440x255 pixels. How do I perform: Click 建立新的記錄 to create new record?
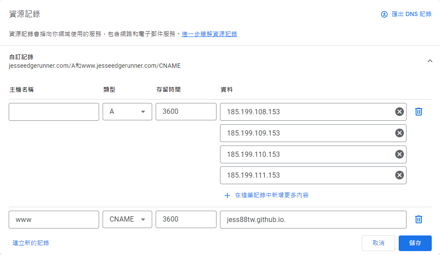[x=31, y=243]
